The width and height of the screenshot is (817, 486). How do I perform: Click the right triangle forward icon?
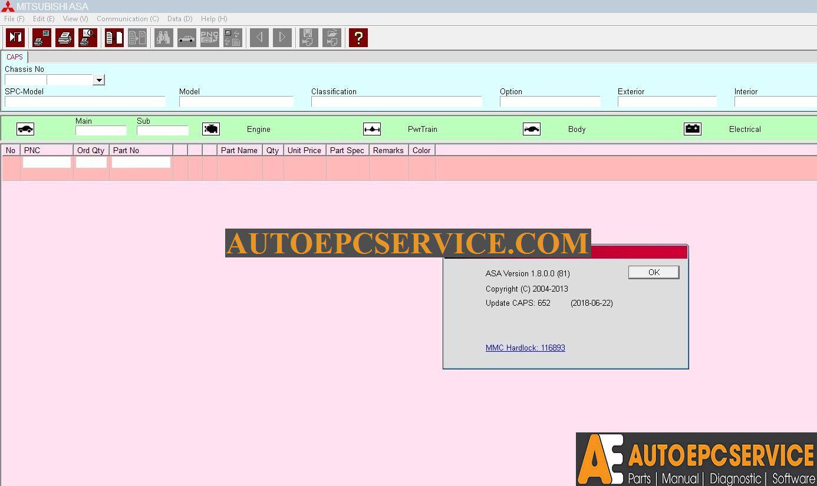(282, 38)
